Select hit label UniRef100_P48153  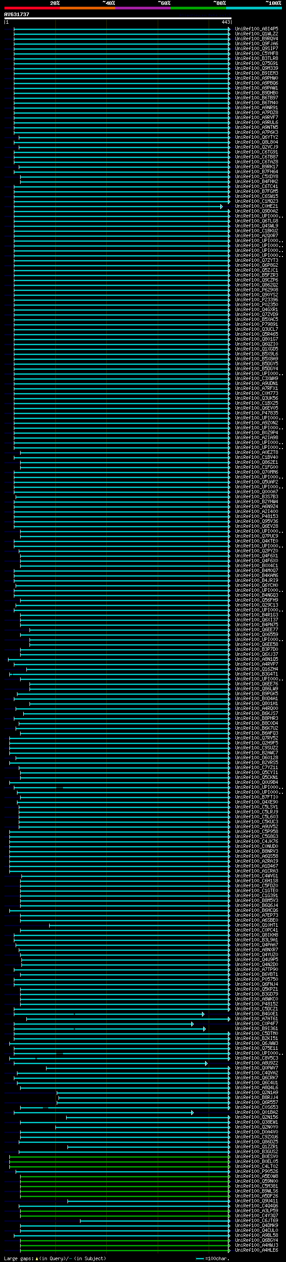click(257, 516)
